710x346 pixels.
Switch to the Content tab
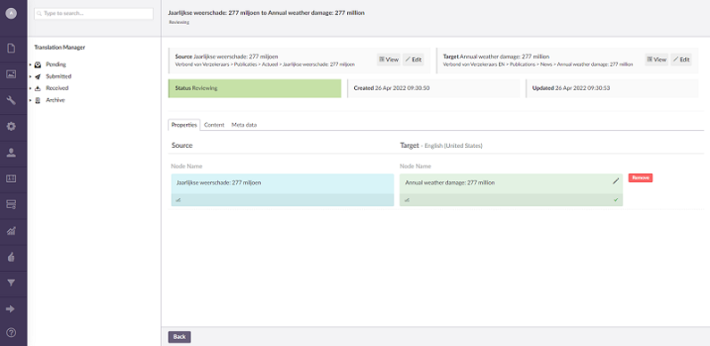tap(214, 125)
